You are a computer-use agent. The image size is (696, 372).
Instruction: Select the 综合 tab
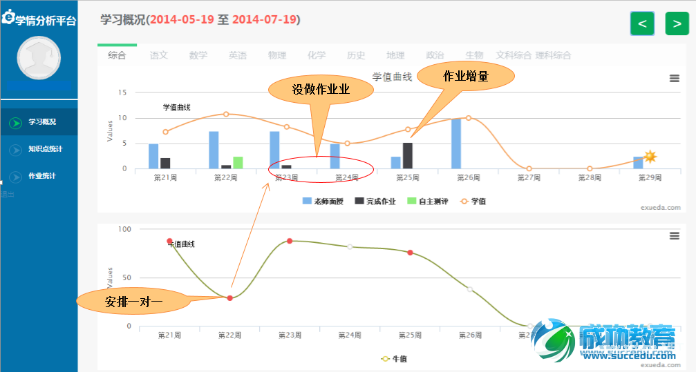tap(117, 55)
